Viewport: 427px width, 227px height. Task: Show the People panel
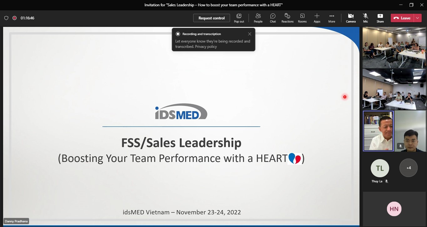258,18
